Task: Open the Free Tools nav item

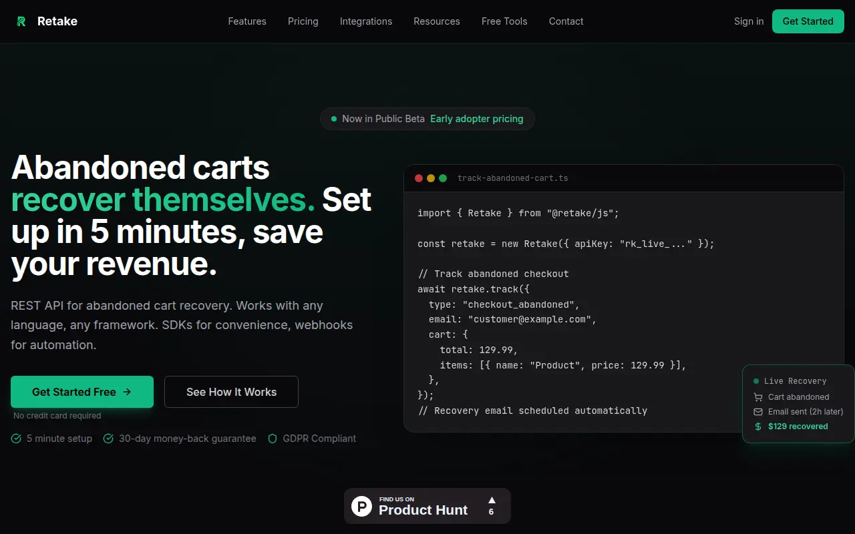Action: (x=504, y=21)
